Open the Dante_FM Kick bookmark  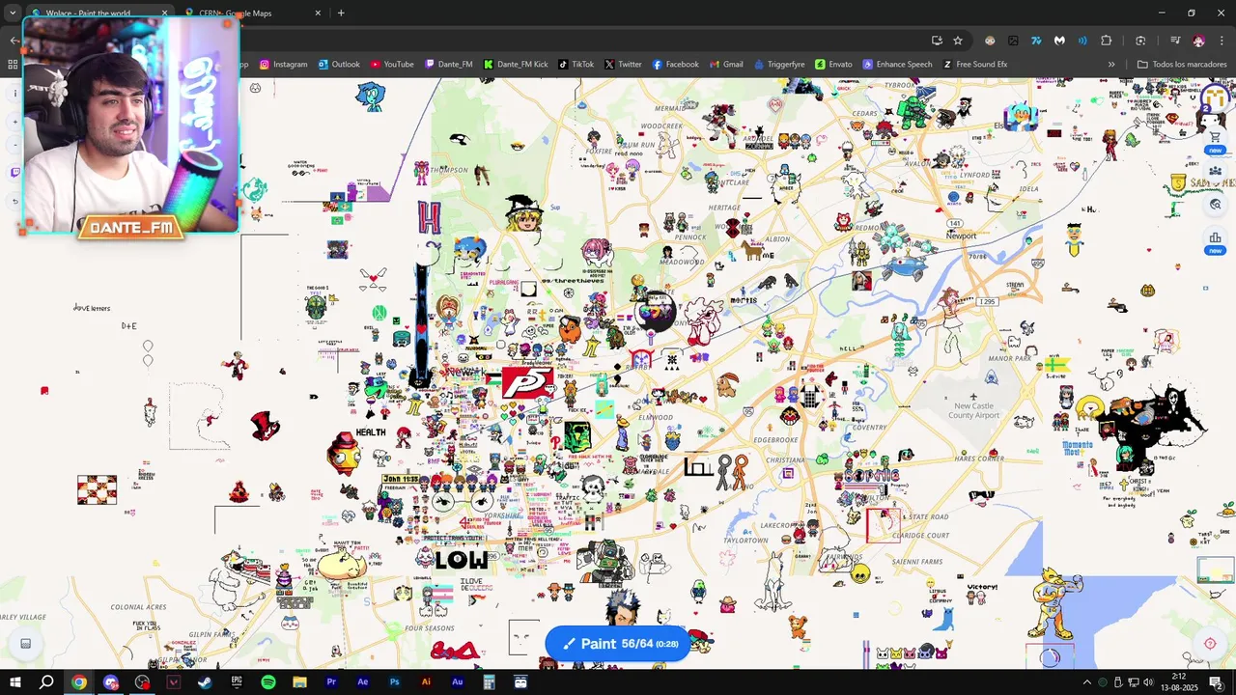[x=516, y=65]
